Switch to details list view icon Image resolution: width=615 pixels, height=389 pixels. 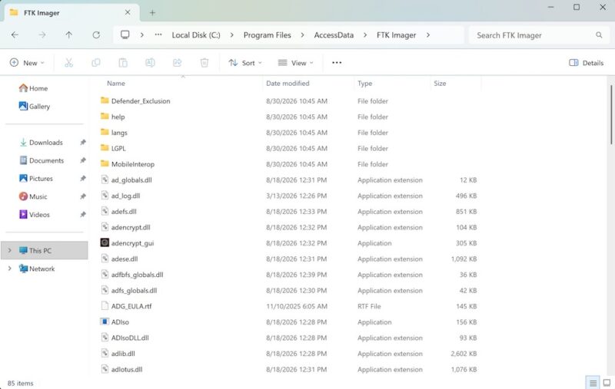pos(593,383)
